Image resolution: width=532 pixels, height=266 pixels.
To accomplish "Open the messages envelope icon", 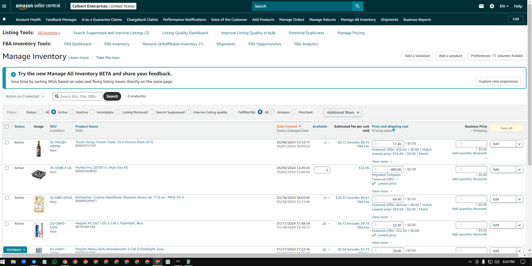I will tap(481, 6).
